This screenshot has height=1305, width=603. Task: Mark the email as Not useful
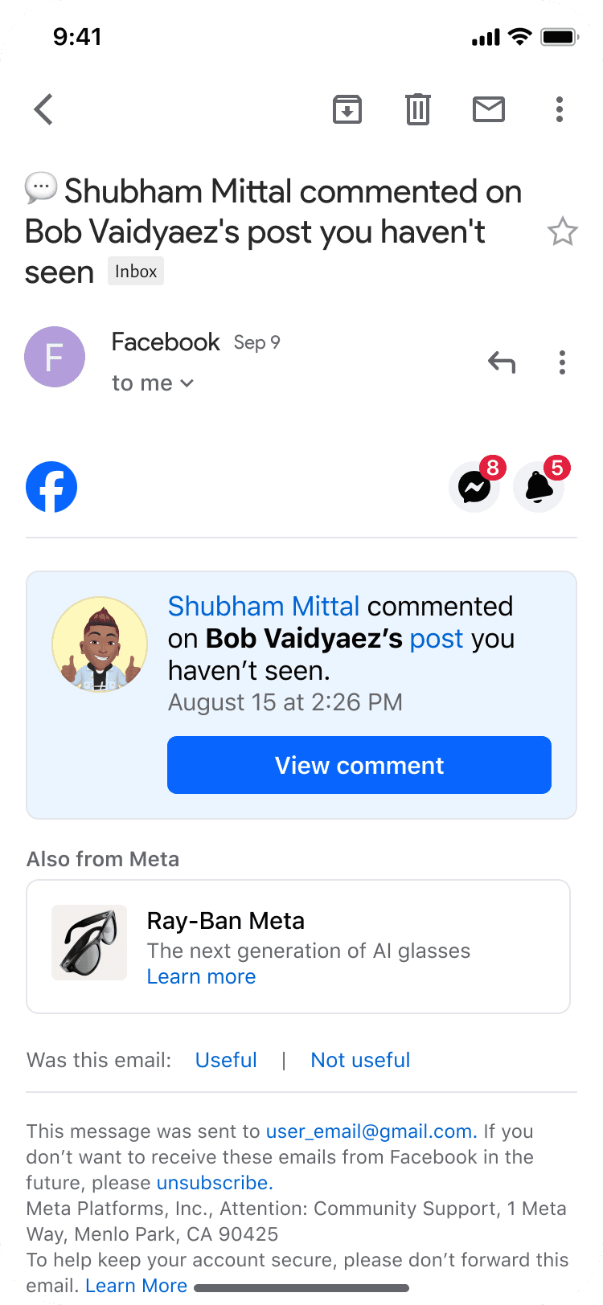pyautogui.click(x=360, y=1060)
